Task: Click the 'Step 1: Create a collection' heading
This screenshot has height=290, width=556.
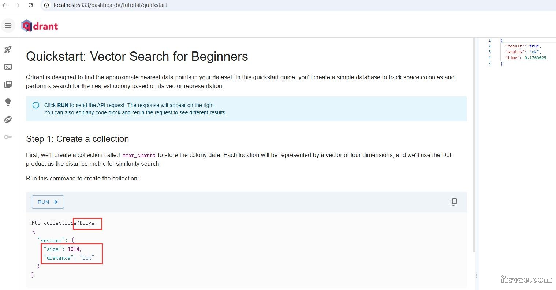Action: click(77, 139)
